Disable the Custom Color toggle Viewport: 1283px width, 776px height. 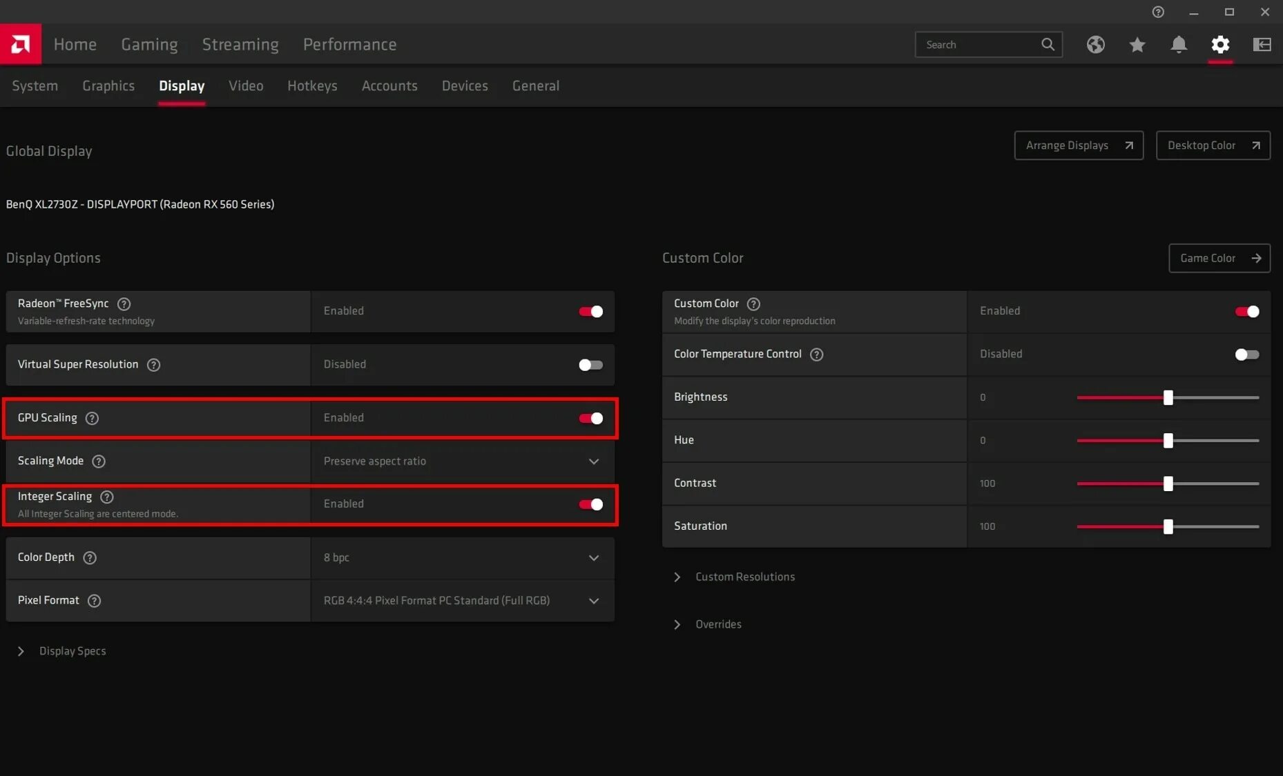pyautogui.click(x=1247, y=312)
